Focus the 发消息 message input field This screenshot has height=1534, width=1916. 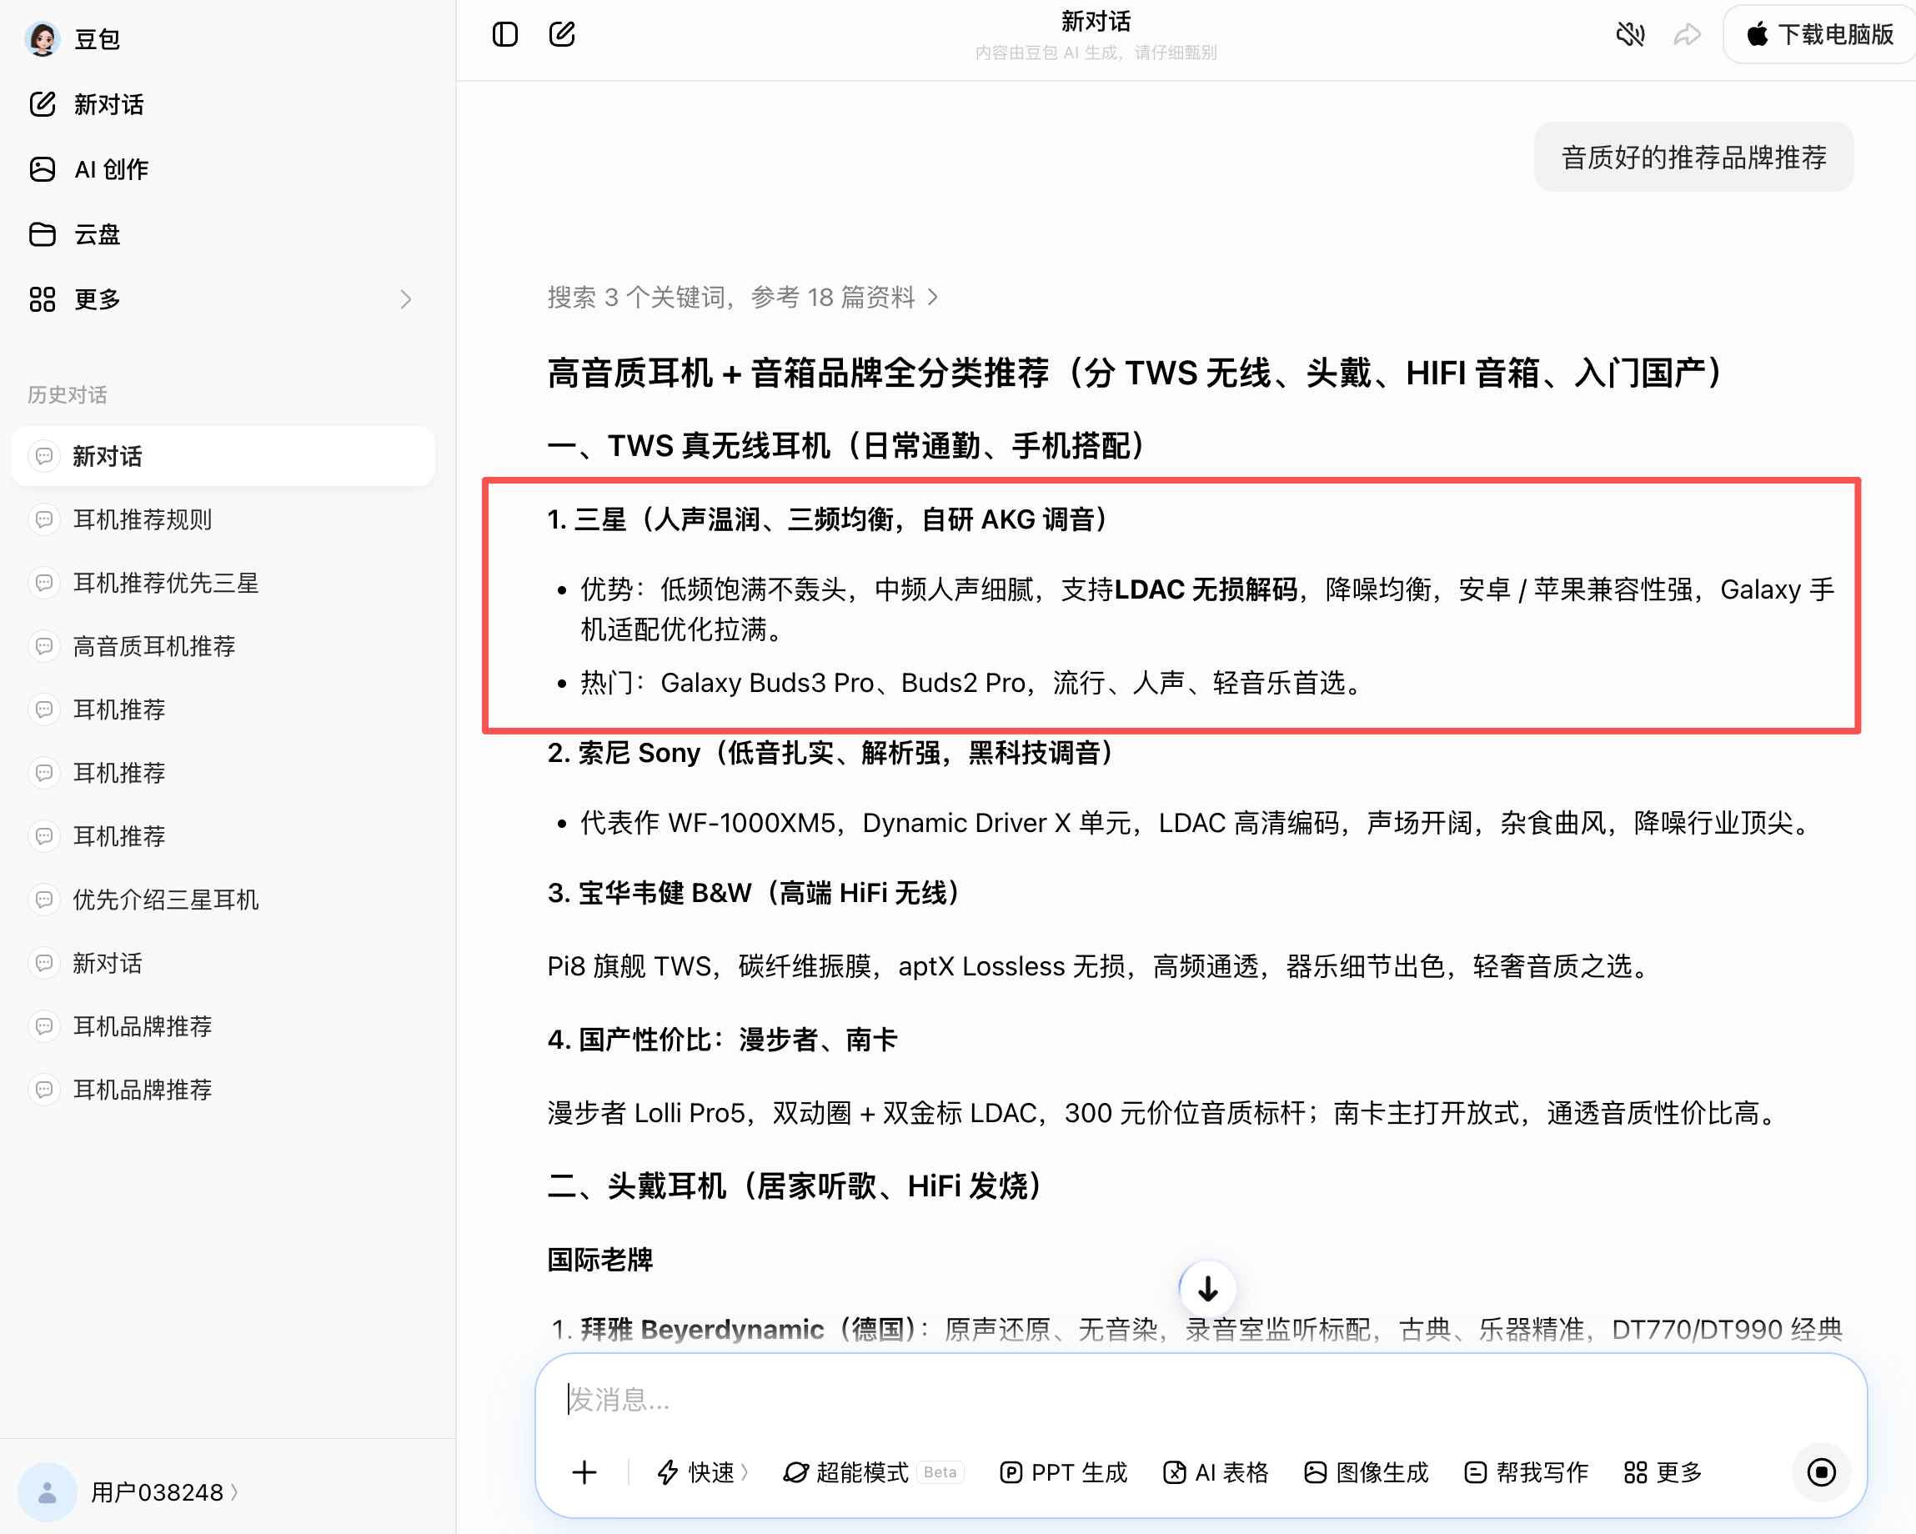pos(1200,1399)
